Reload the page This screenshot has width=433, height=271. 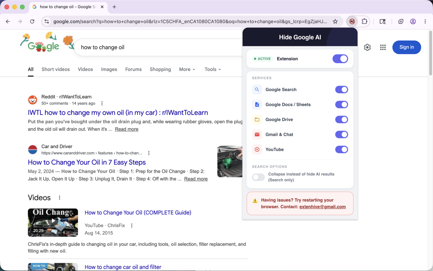pos(32,21)
